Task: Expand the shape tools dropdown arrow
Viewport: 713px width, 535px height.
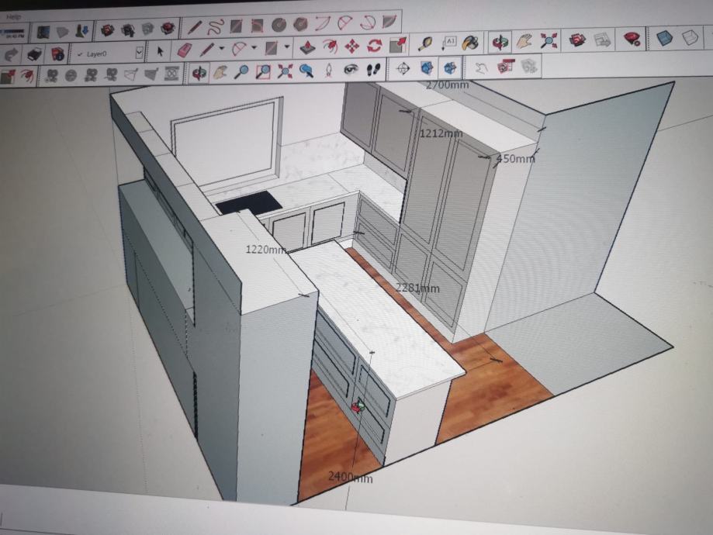Action: click(286, 48)
